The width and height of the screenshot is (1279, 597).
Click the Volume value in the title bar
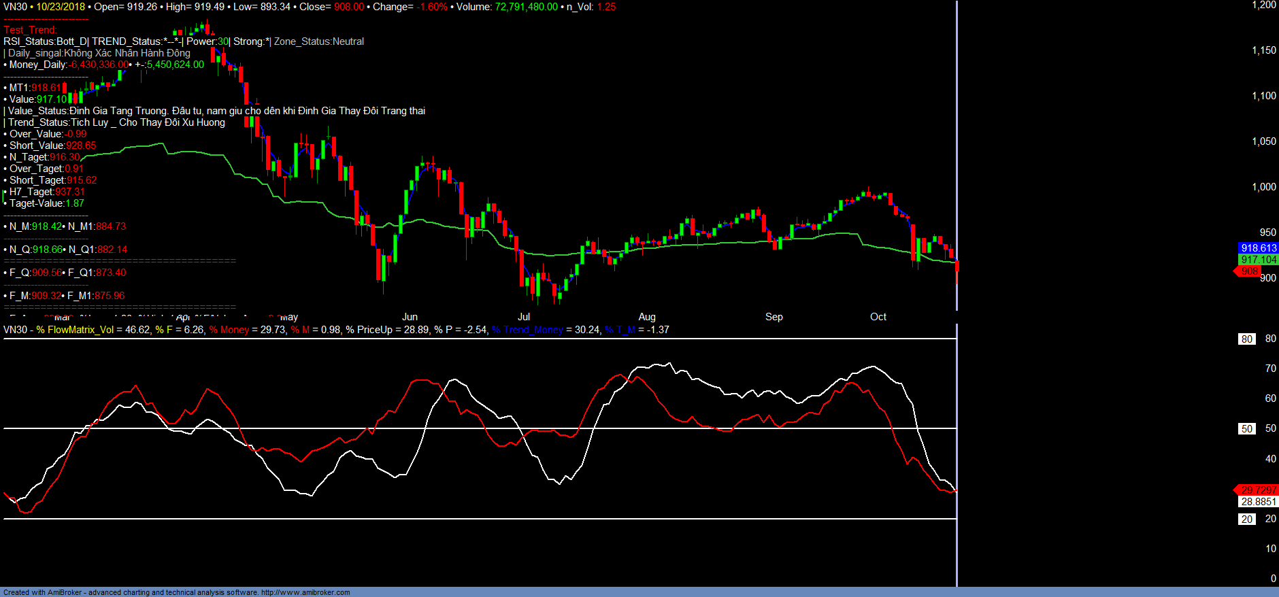[526, 7]
